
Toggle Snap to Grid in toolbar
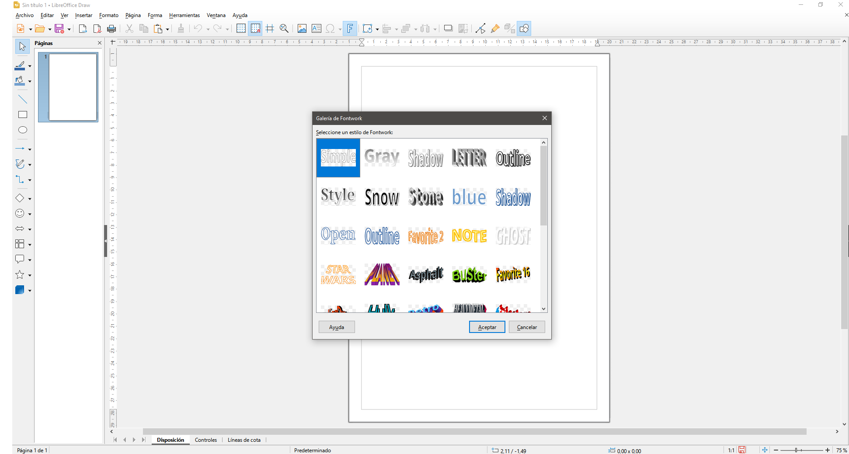tap(255, 29)
